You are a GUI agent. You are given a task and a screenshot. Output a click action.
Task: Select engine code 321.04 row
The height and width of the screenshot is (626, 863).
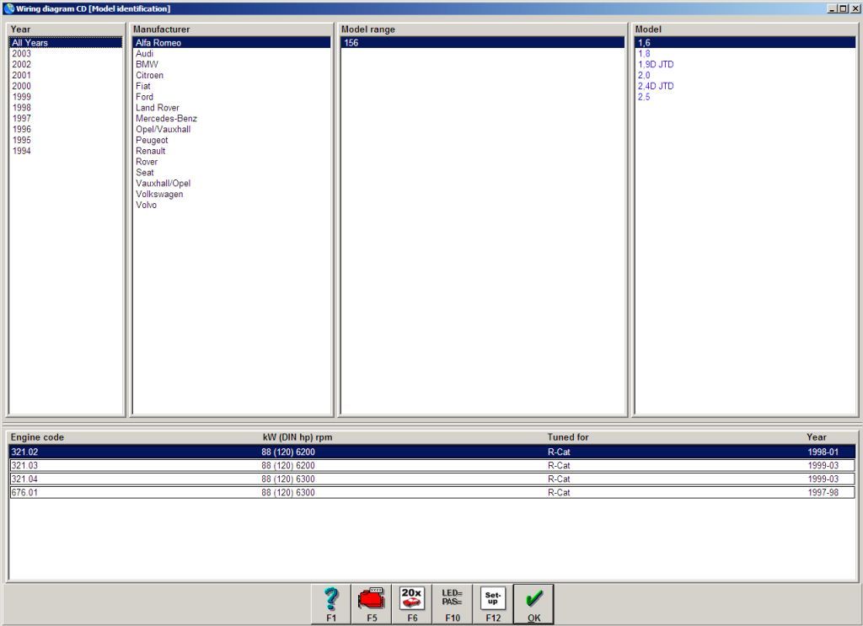click(x=432, y=479)
